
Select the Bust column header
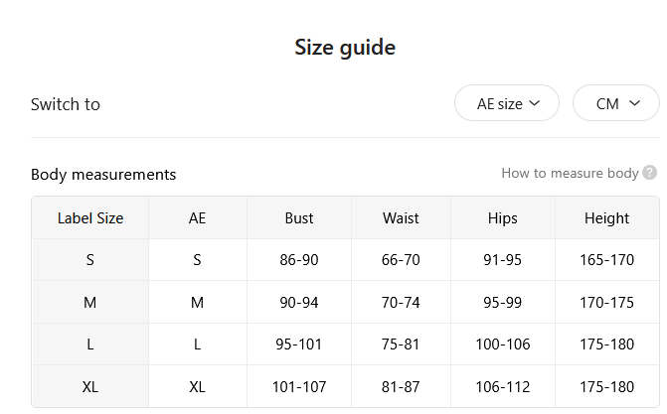[x=299, y=218]
